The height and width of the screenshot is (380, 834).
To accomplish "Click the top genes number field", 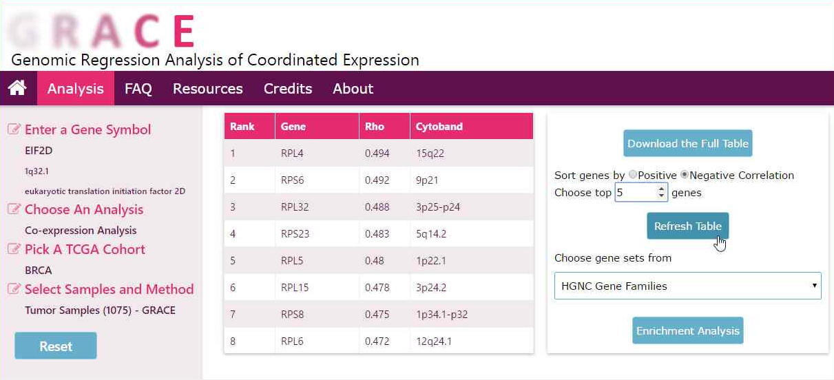I will [x=636, y=193].
